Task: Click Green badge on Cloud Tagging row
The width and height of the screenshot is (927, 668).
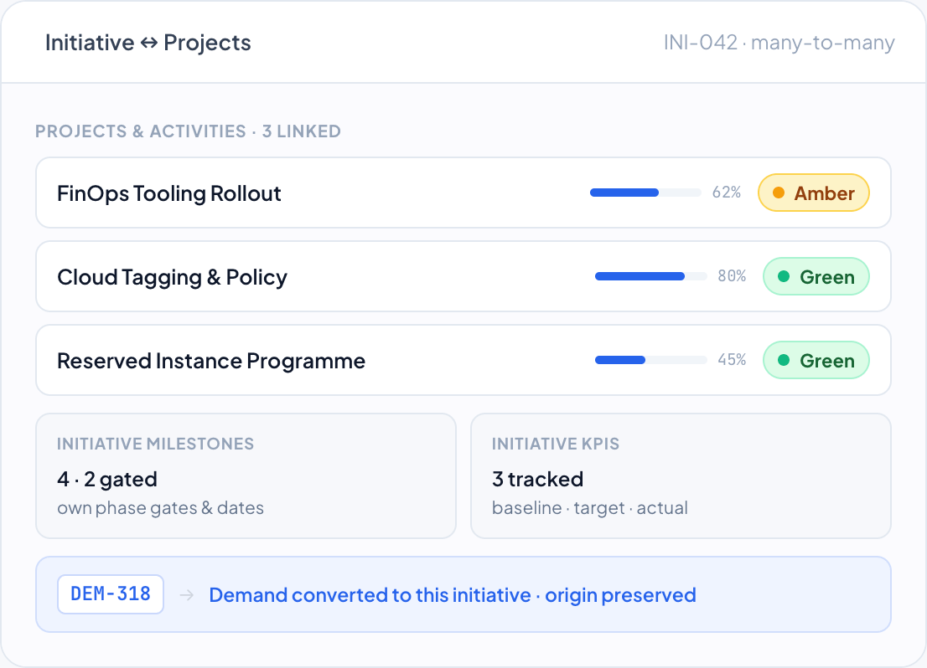Action: coord(816,276)
